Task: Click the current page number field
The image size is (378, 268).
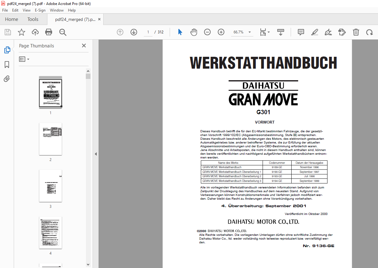Action: tap(148, 32)
